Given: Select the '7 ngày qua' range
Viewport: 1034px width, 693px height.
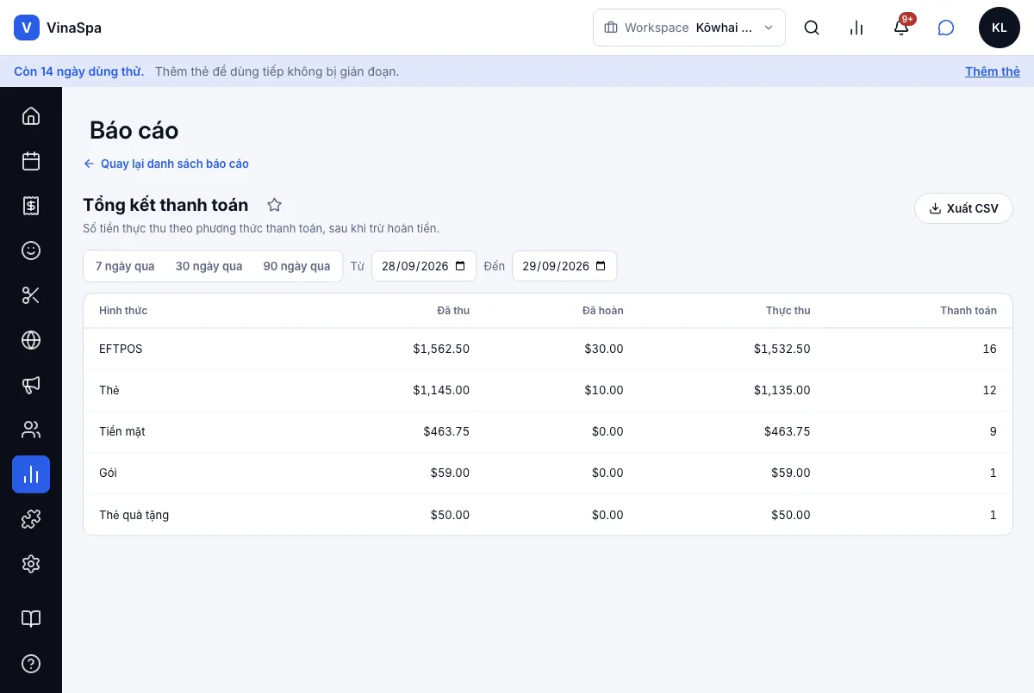Looking at the screenshot, I should [125, 266].
